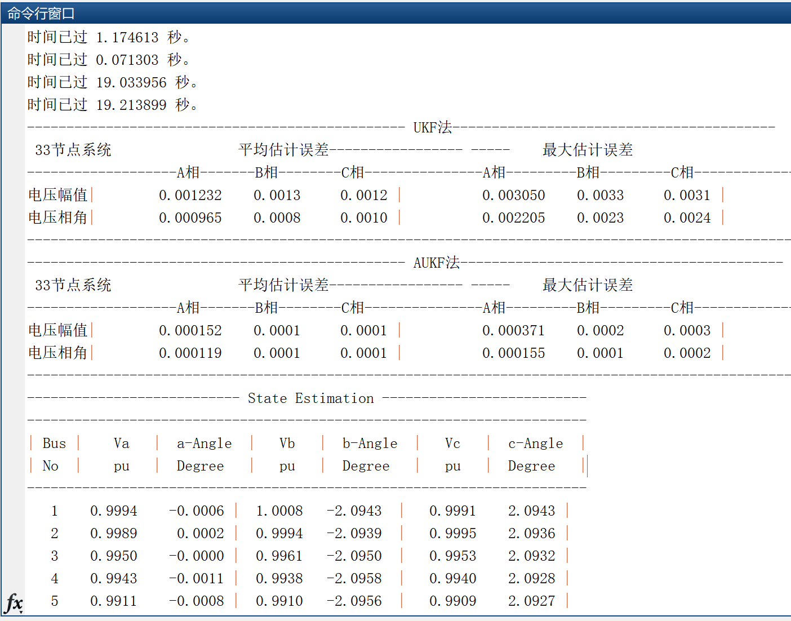
Task: Click the fx function browser icon
Action: (14, 604)
